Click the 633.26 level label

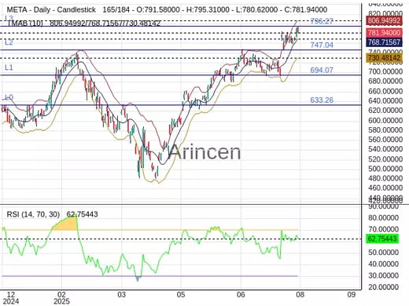(322, 100)
